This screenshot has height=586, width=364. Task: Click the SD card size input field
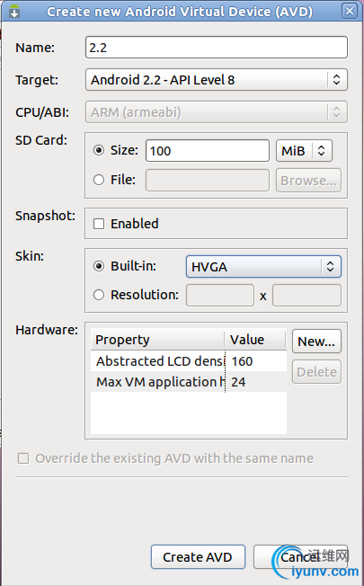point(208,151)
